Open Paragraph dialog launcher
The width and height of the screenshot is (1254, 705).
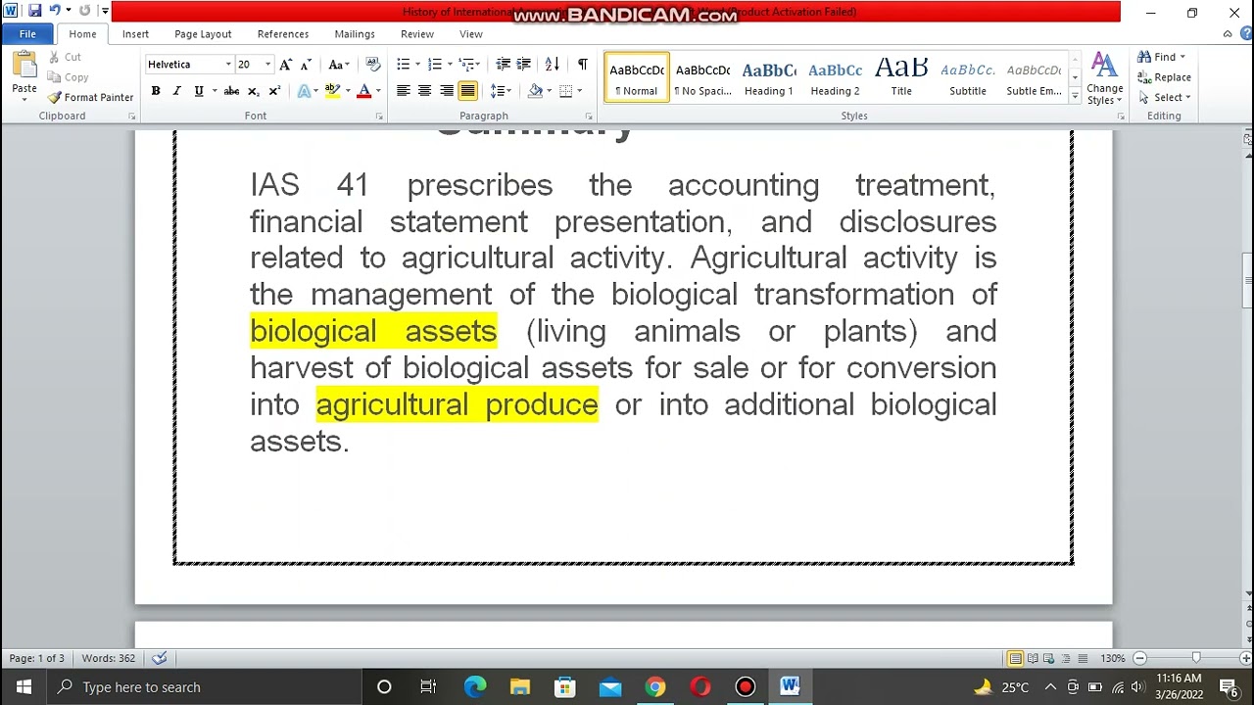point(589,117)
